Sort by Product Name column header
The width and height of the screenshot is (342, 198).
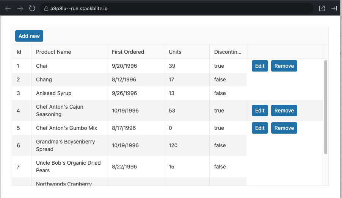coord(53,52)
